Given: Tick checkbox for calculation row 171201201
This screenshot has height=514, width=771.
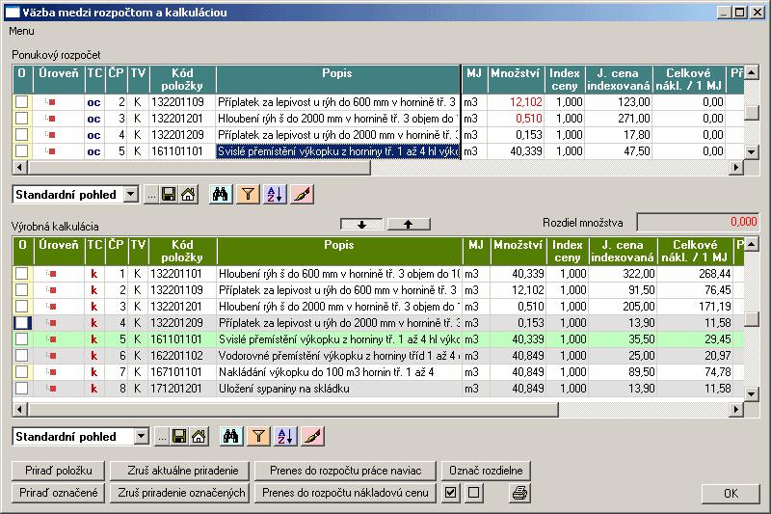Looking at the screenshot, I should tap(21, 389).
